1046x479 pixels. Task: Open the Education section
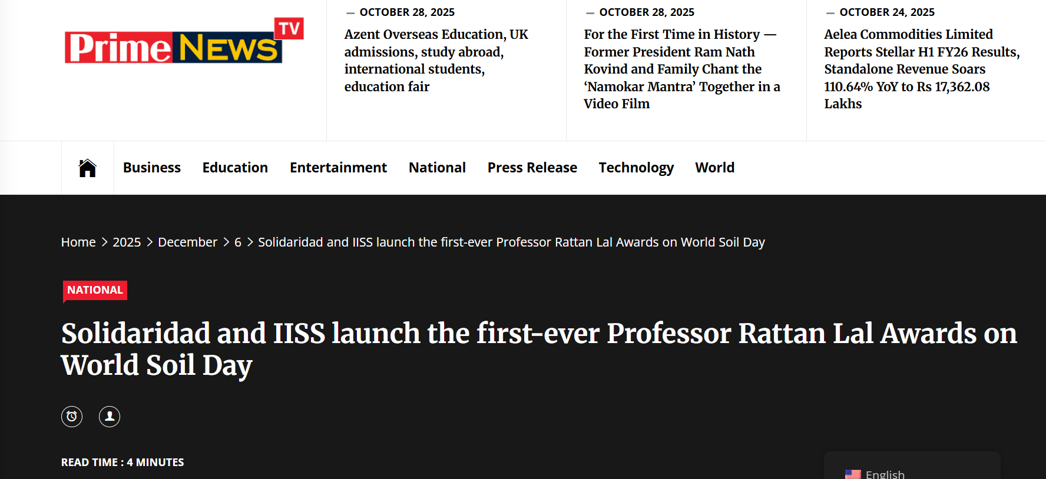[235, 168]
